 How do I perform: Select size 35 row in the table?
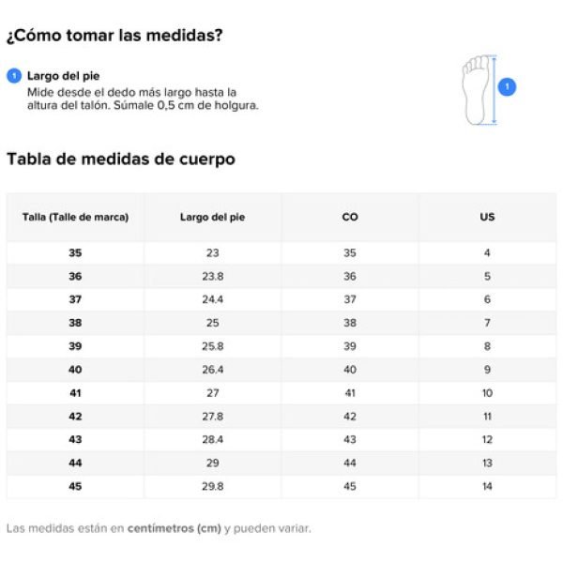click(281, 252)
